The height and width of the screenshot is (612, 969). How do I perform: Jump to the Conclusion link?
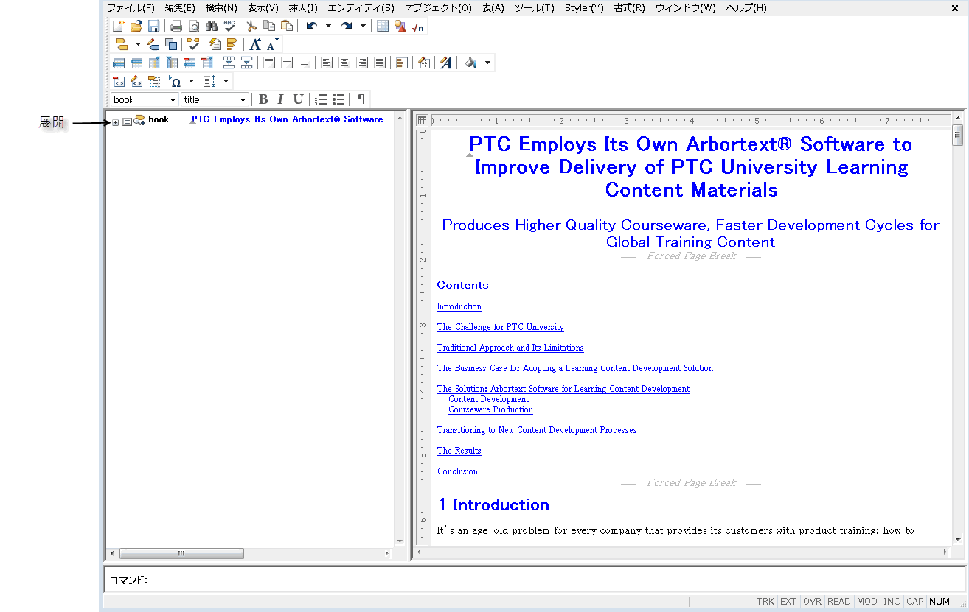tap(457, 471)
